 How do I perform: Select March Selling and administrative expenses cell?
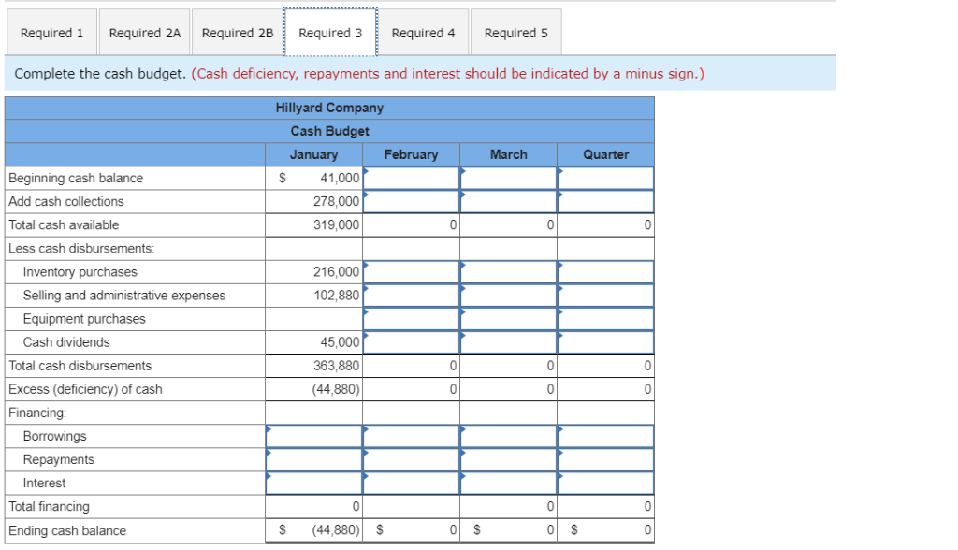point(510,295)
